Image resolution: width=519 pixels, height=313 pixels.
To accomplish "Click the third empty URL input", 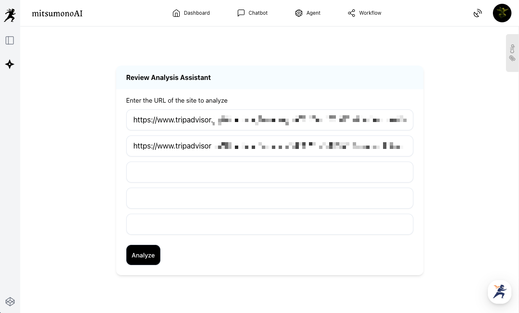I will tap(269, 172).
